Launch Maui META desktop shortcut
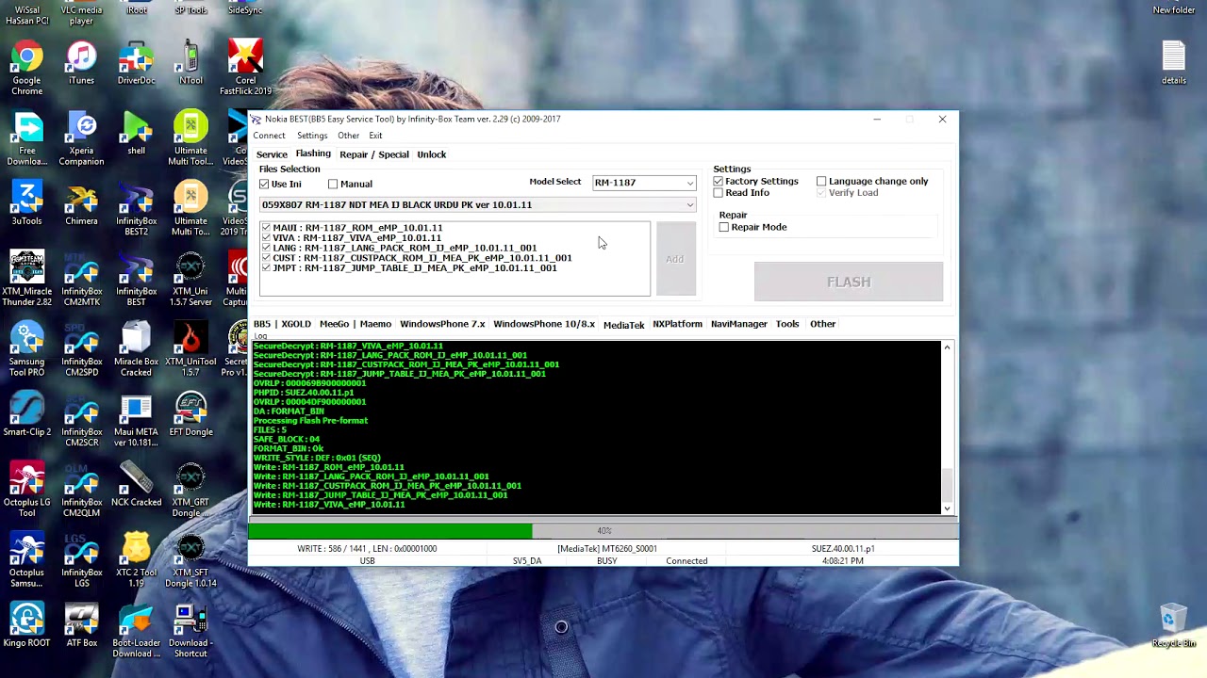This screenshot has width=1207, height=678. [136, 420]
